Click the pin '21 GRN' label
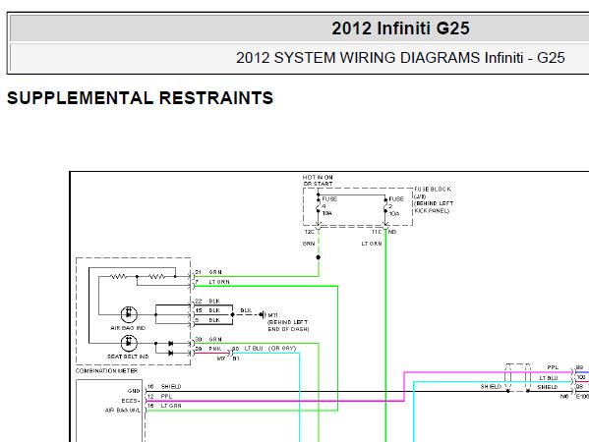Screen dimensions: 589x442 (208, 272)
